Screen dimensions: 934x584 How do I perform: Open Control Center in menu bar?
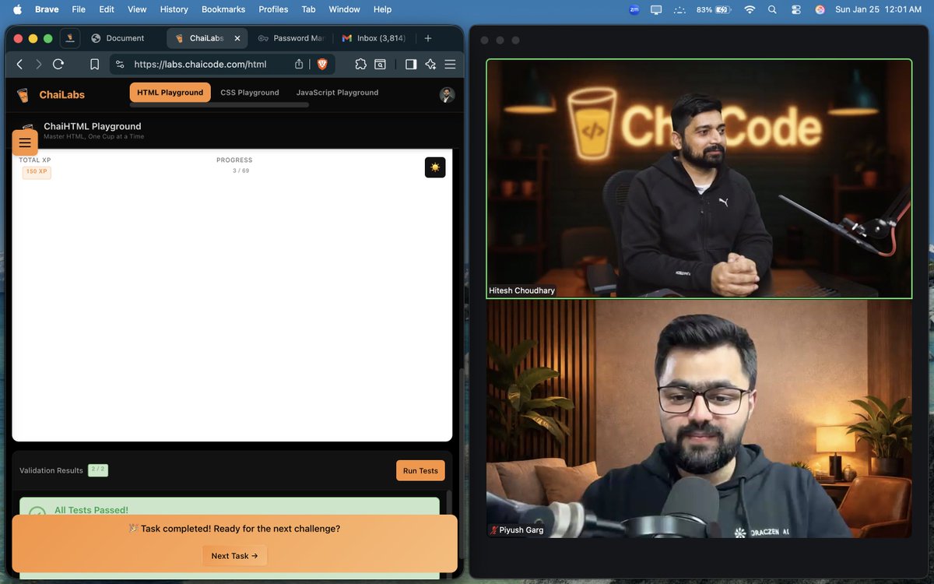click(795, 9)
